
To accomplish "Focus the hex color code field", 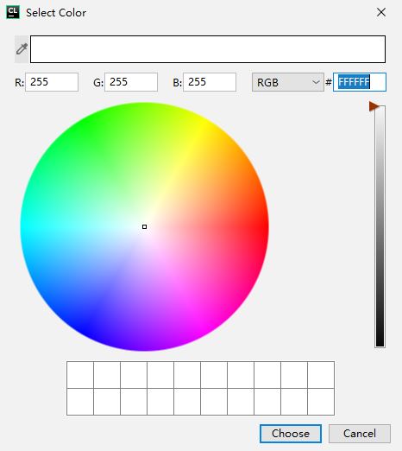I will click(x=360, y=82).
